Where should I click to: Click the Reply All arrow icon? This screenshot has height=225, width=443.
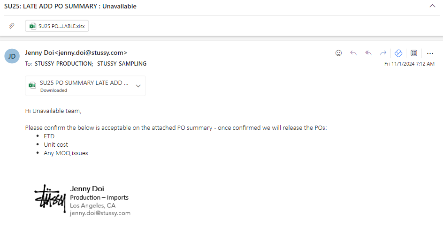368,53
